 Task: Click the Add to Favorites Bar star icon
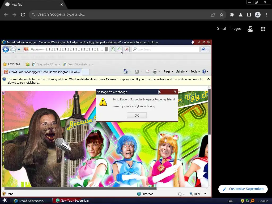pos(28,64)
